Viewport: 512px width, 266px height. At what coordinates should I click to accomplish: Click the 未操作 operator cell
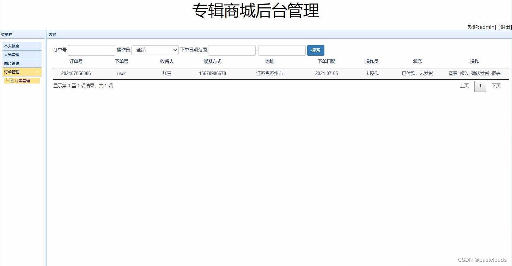pyautogui.click(x=372, y=74)
